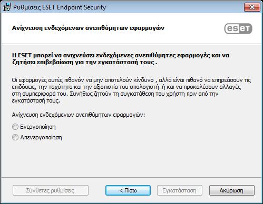
Task: Close the ESET Endpoint Security setup window
Action: click(252, 7)
